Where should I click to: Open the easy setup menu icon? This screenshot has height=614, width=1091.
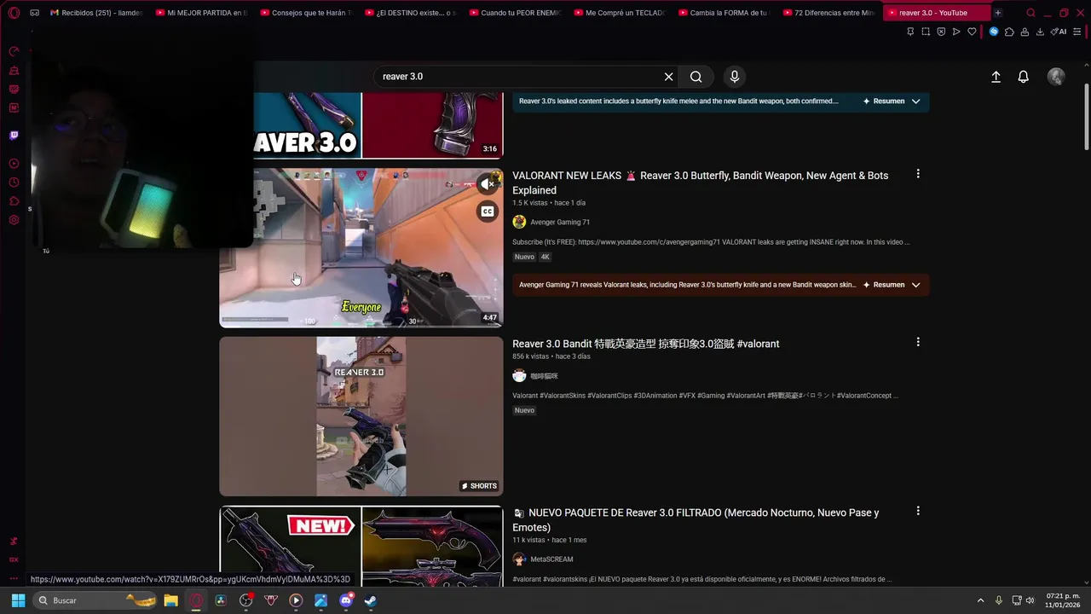click(1079, 32)
